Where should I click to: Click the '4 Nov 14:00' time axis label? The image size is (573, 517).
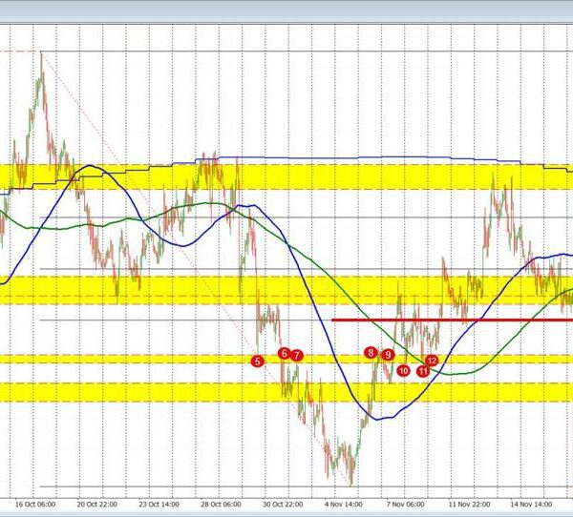point(344,505)
